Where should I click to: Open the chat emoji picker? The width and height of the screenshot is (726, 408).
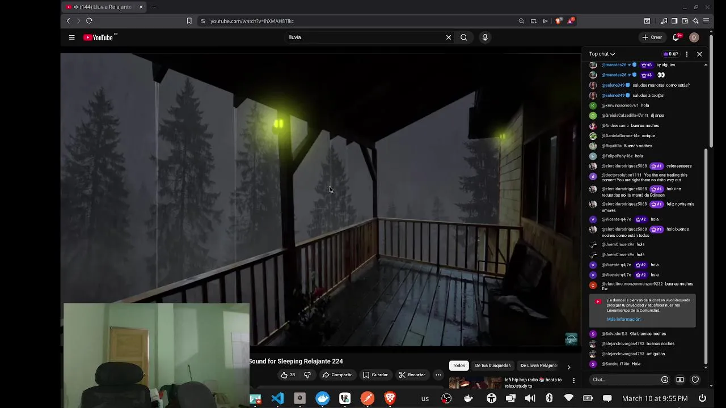[665, 380]
